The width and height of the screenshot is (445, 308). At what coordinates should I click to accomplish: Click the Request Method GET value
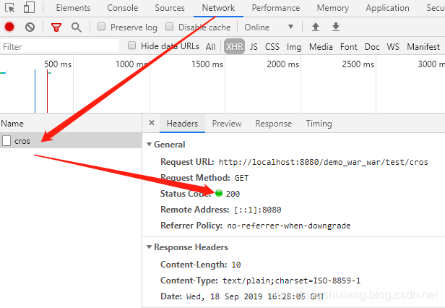(x=241, y=178)
